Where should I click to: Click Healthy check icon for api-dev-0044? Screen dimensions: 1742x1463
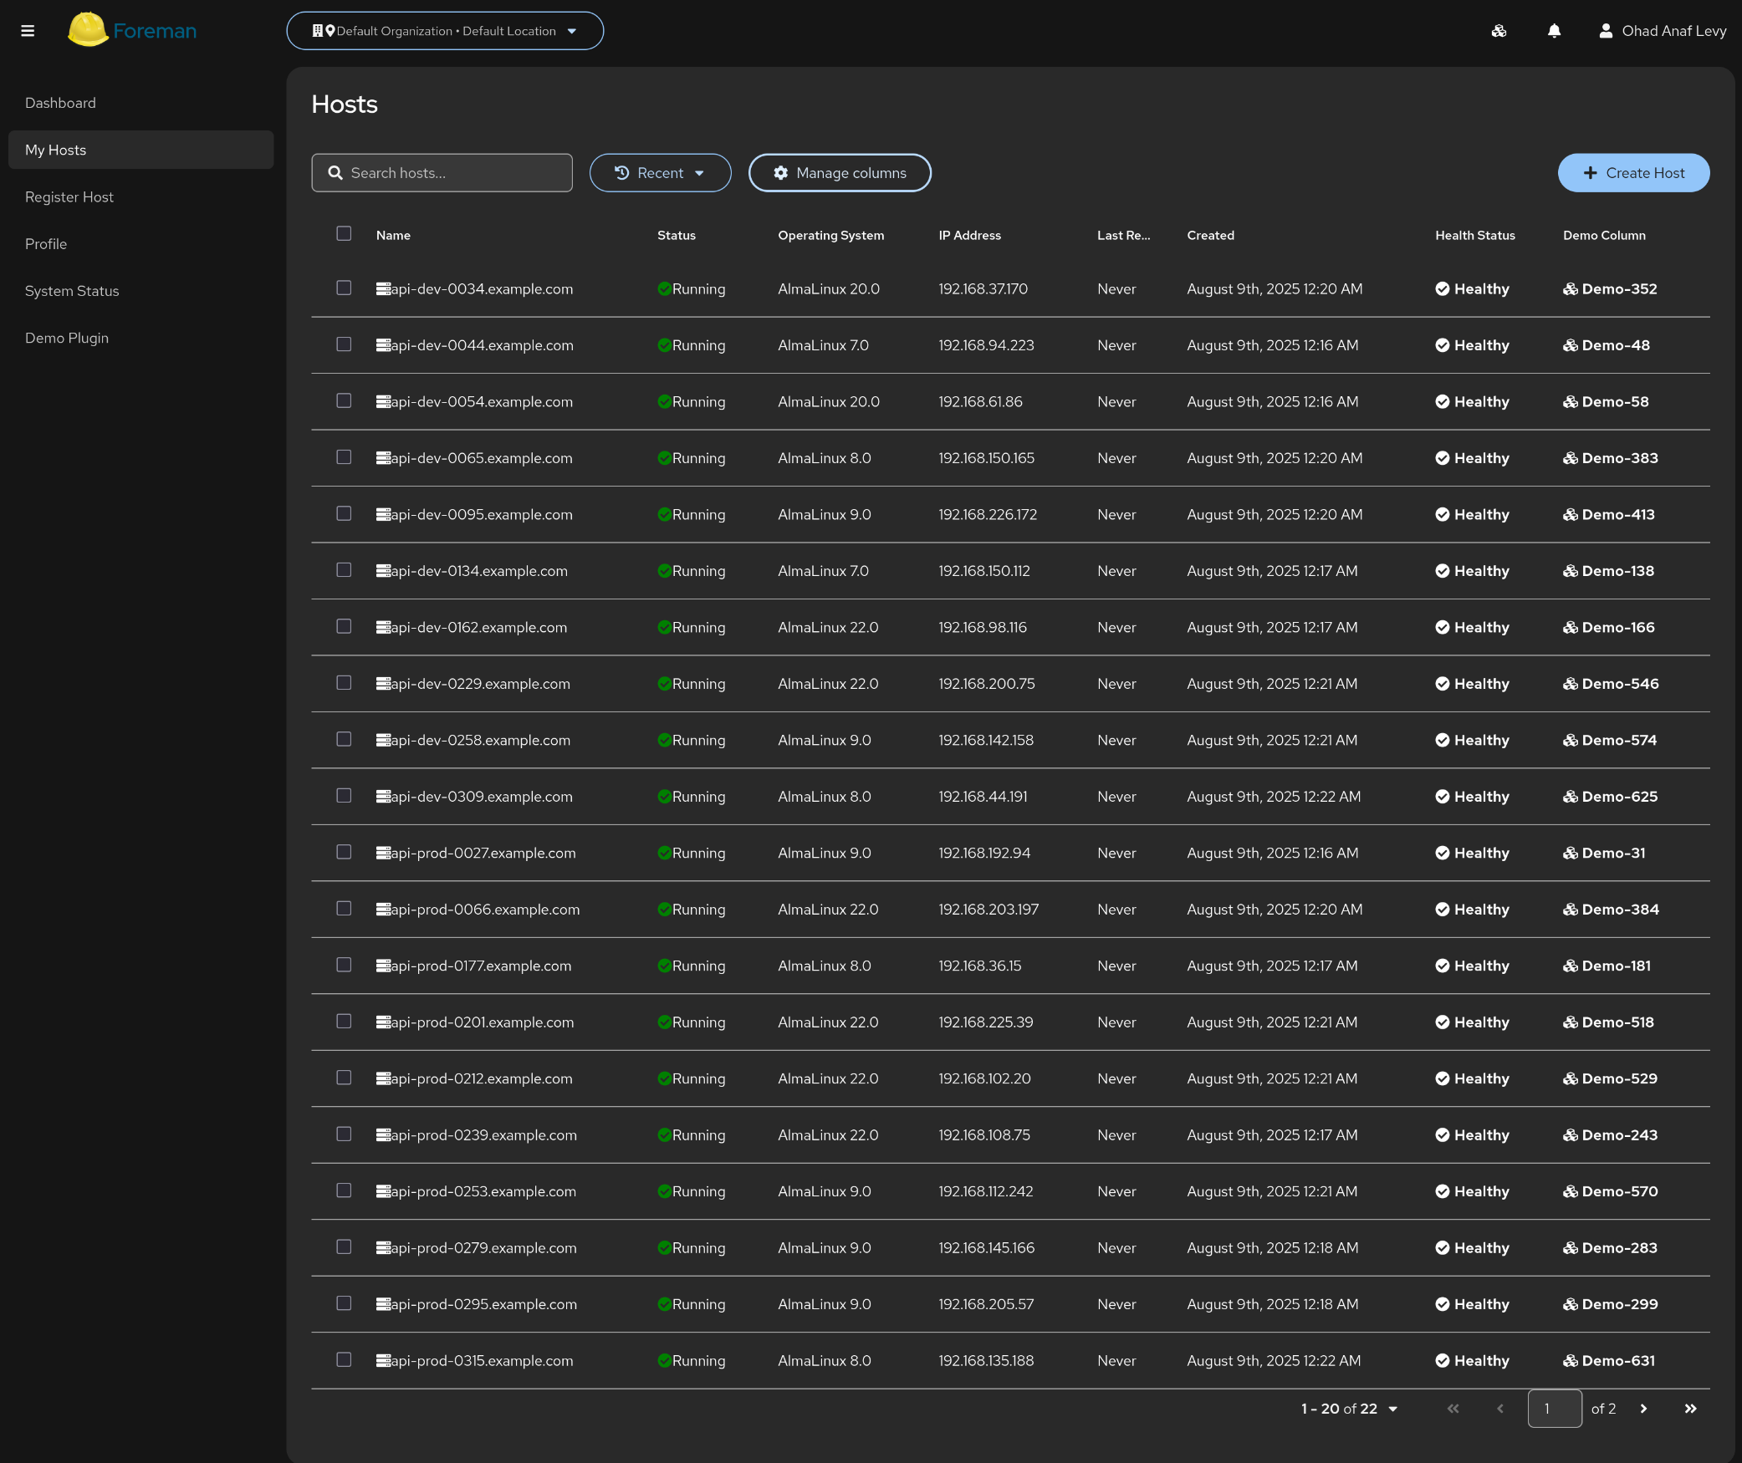[1443, 345]
